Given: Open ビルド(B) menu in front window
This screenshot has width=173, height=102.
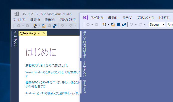Looking at the screenshot, I should (x=164, y=18).
